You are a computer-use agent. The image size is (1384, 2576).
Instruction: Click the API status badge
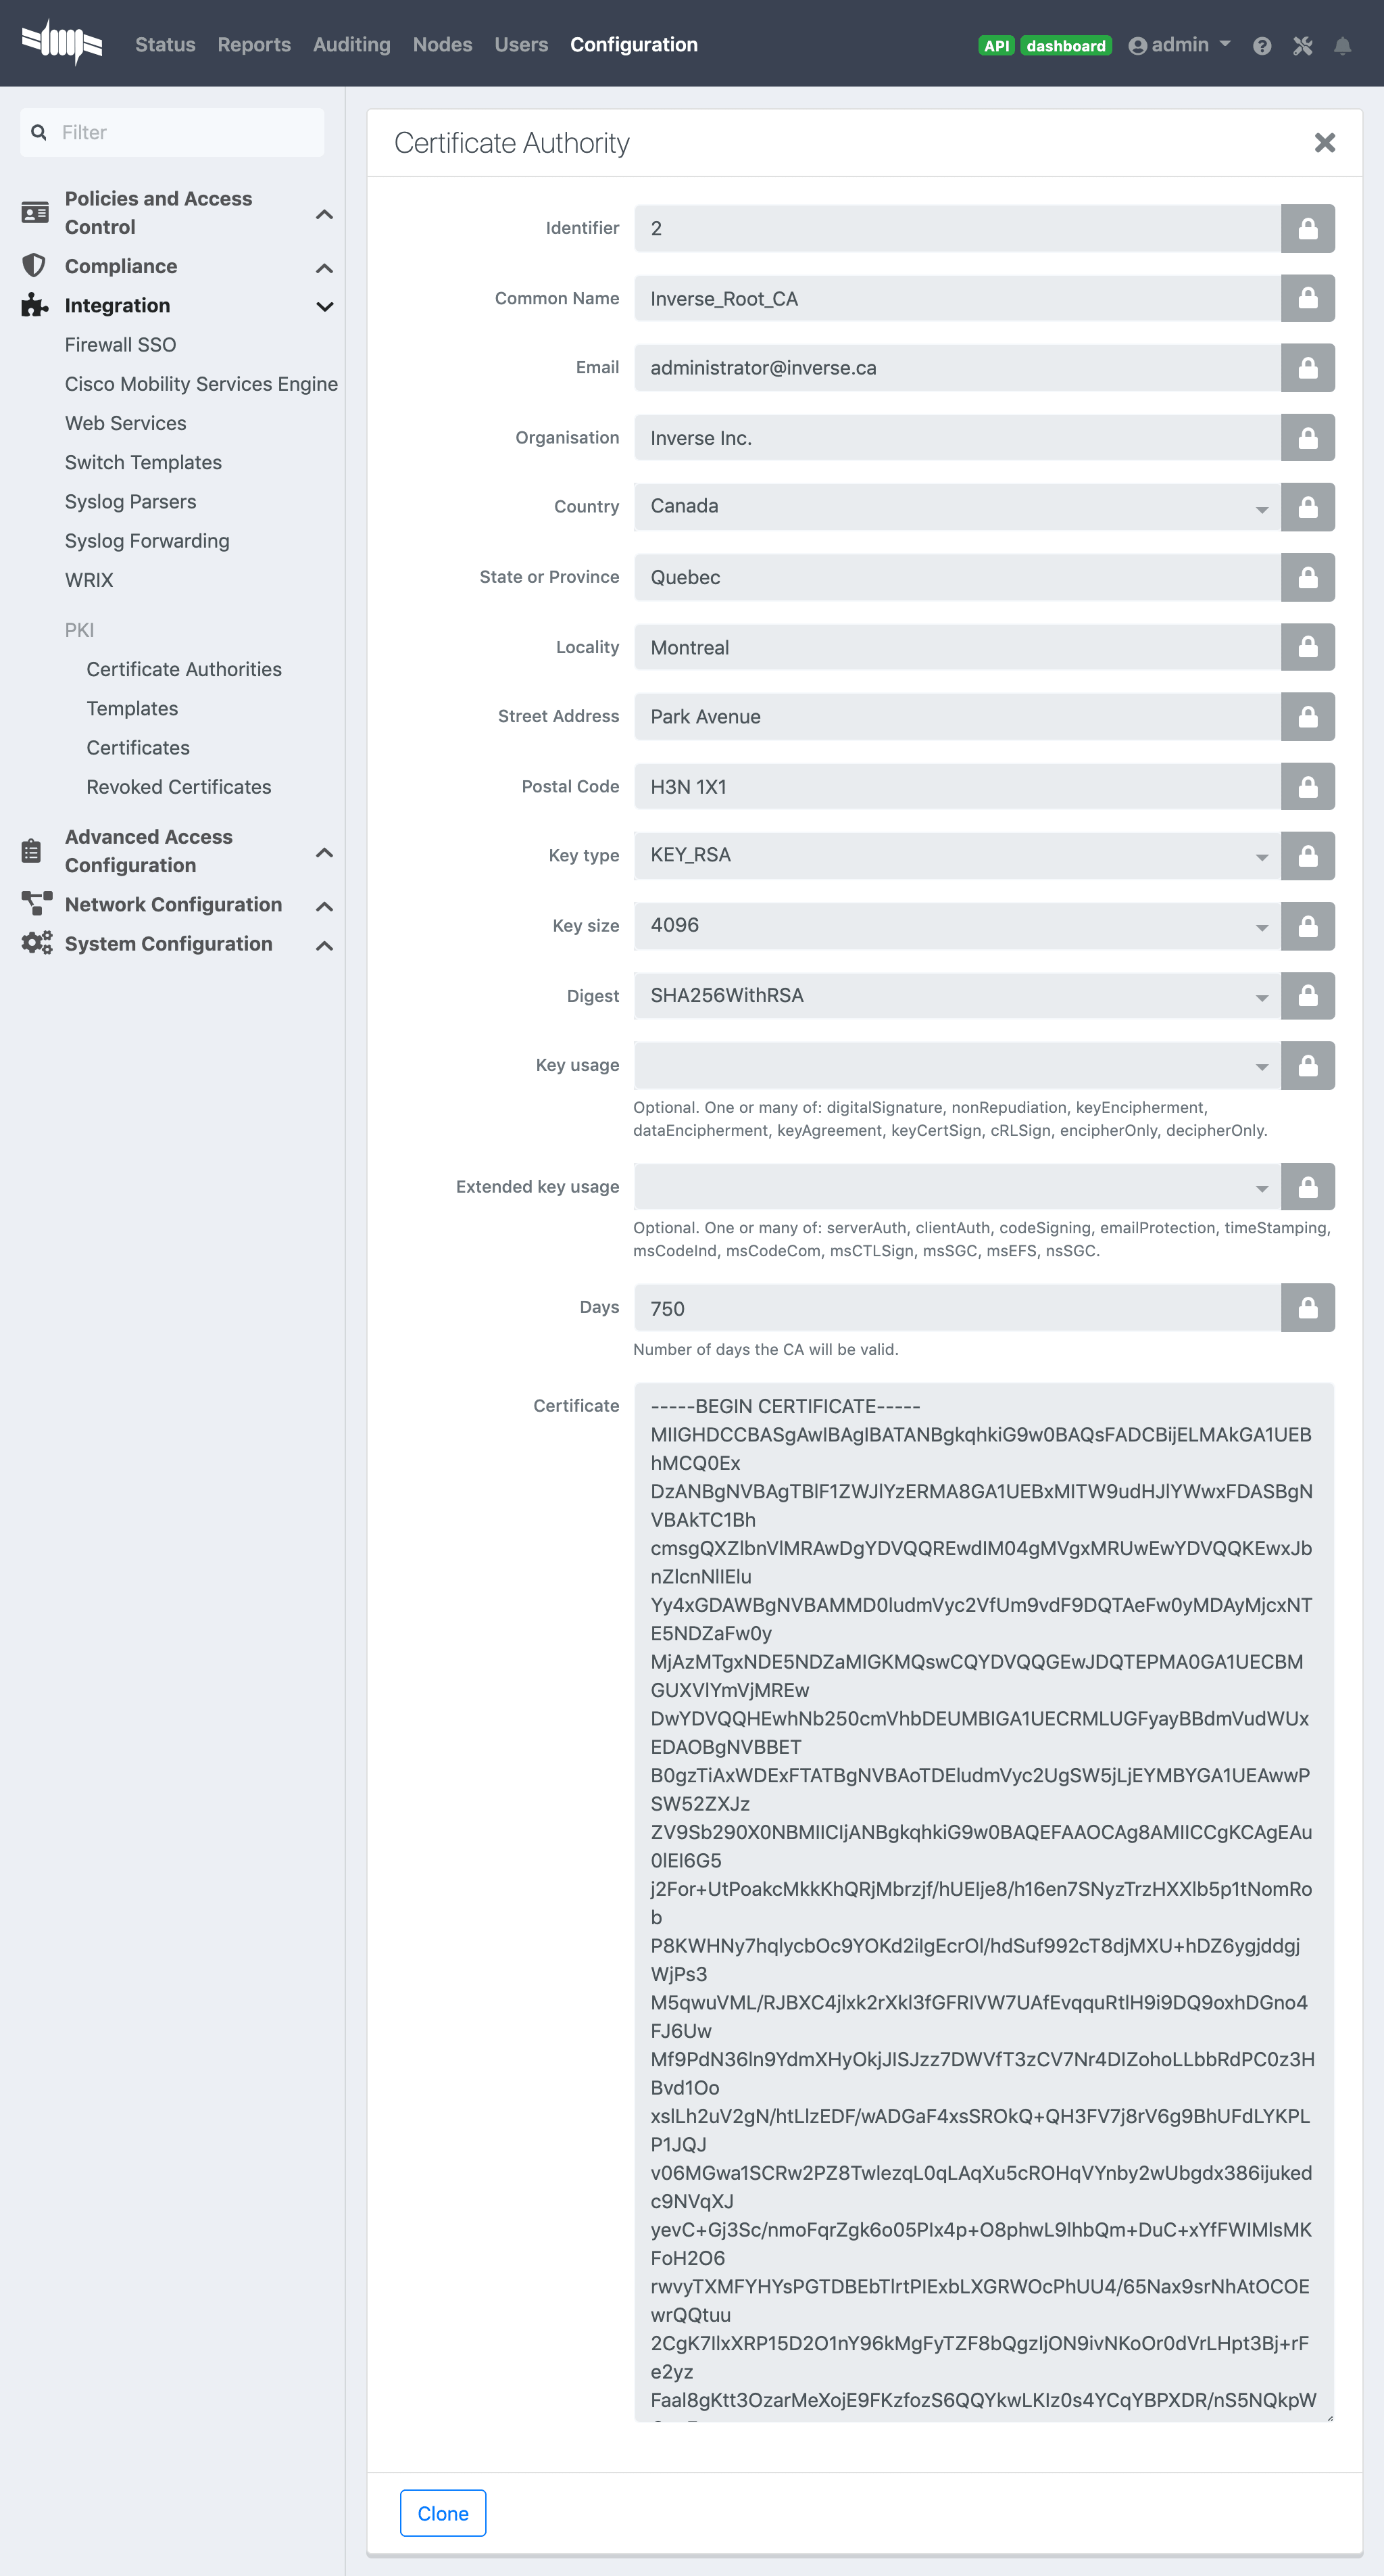pos(995,46)
